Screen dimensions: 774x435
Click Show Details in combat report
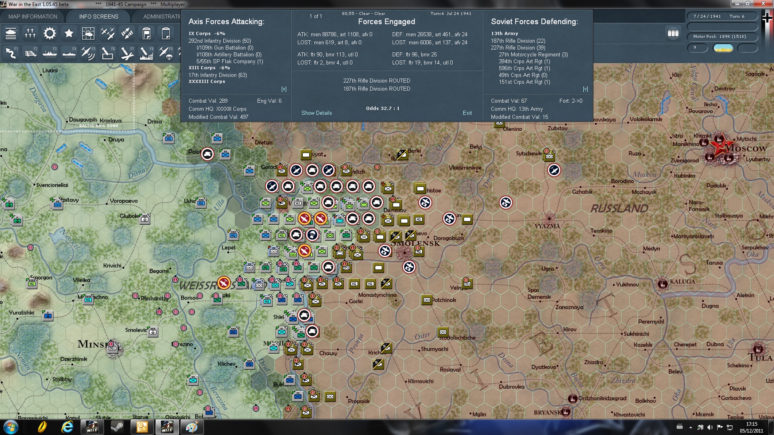pyautogui.click(x=317, y=113)
